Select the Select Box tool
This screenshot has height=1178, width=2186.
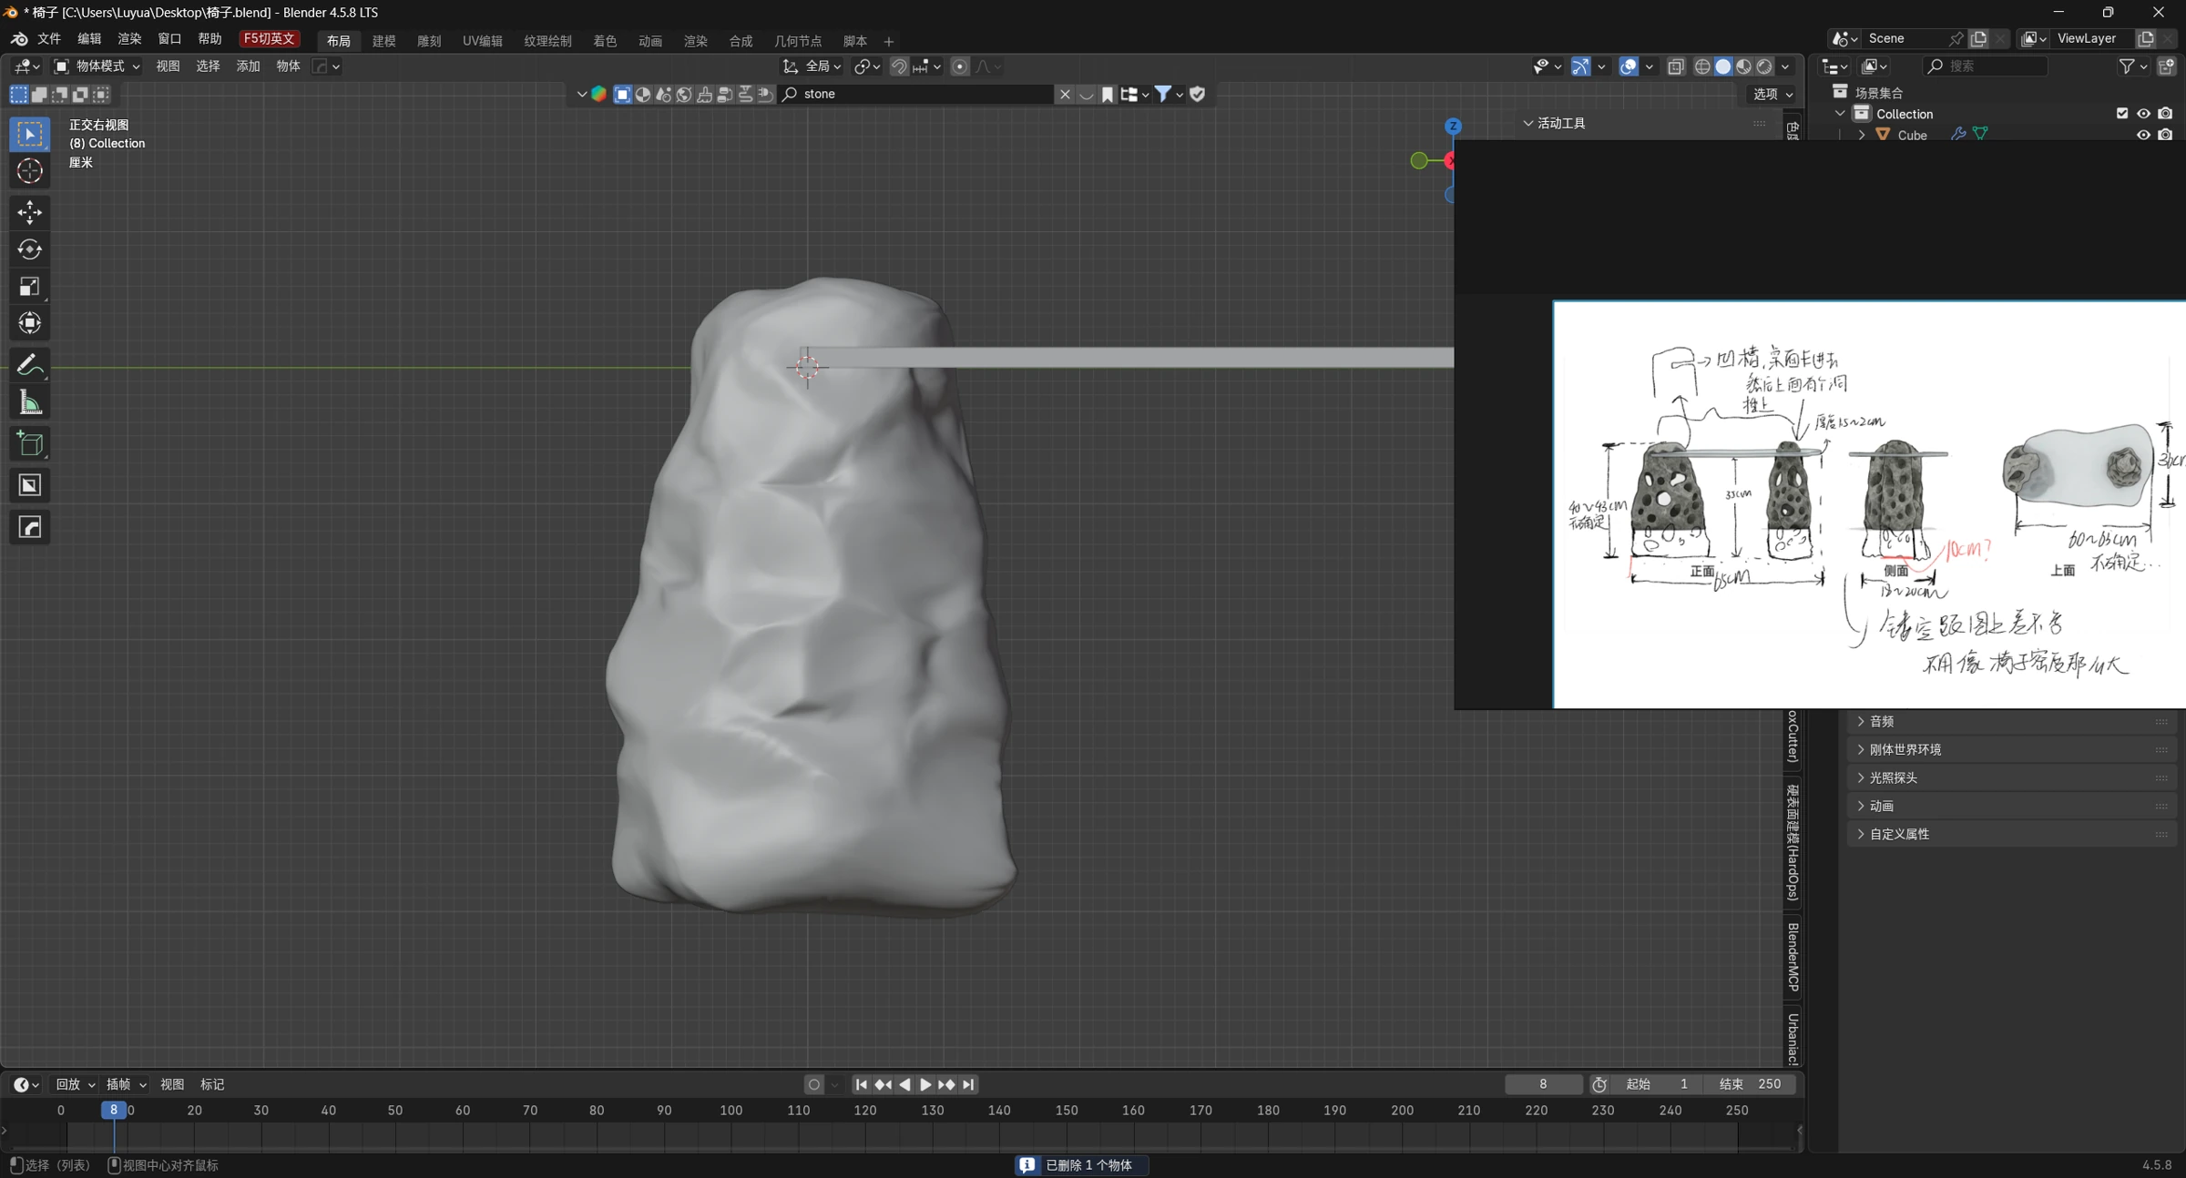pyautogui.click(x=29, y=134)
